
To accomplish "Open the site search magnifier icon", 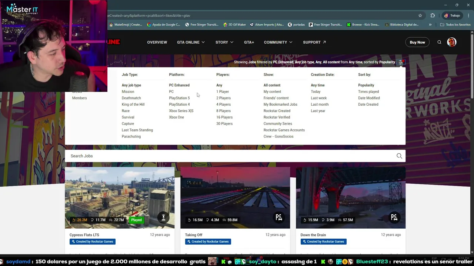I will point(439,42).
